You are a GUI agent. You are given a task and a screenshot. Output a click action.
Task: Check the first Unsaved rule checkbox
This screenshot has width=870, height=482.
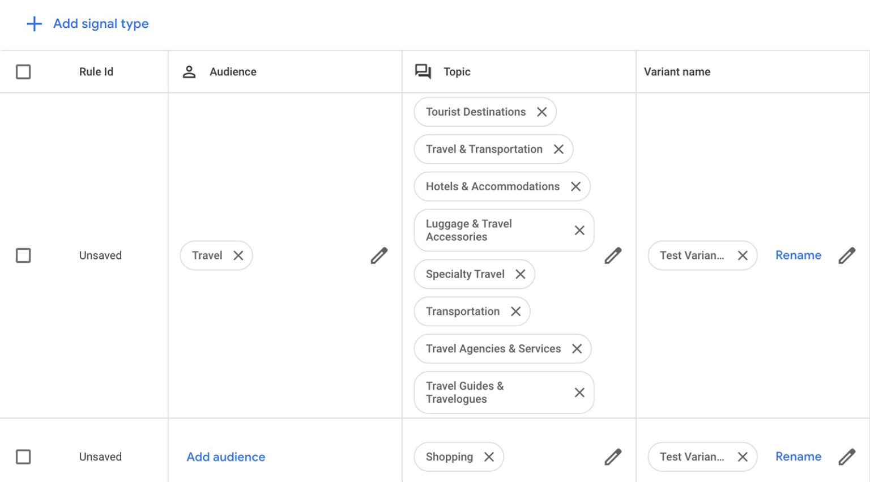23,255
